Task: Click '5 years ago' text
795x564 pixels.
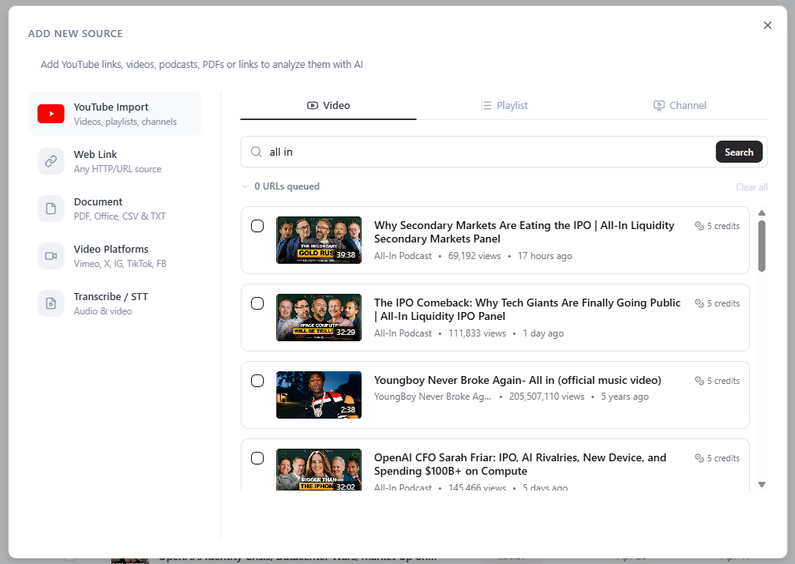Action: point(624,397)
